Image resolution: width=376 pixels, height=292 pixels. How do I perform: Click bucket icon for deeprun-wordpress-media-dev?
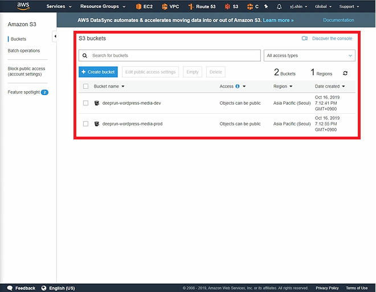[x=97, y=103]
